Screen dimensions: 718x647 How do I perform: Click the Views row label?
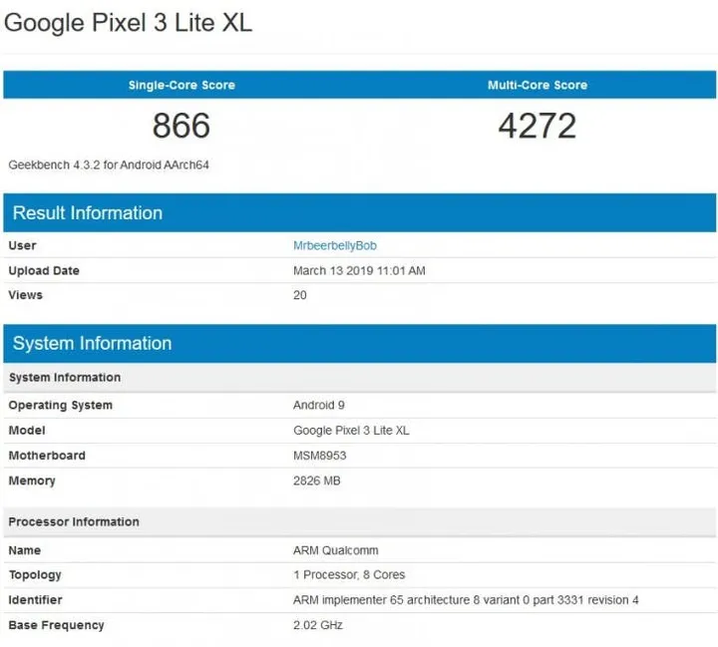[x=26, y=295]
